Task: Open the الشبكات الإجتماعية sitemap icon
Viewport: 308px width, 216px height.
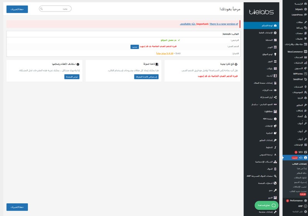Action: pyautogui.click(x=275, y=162)
